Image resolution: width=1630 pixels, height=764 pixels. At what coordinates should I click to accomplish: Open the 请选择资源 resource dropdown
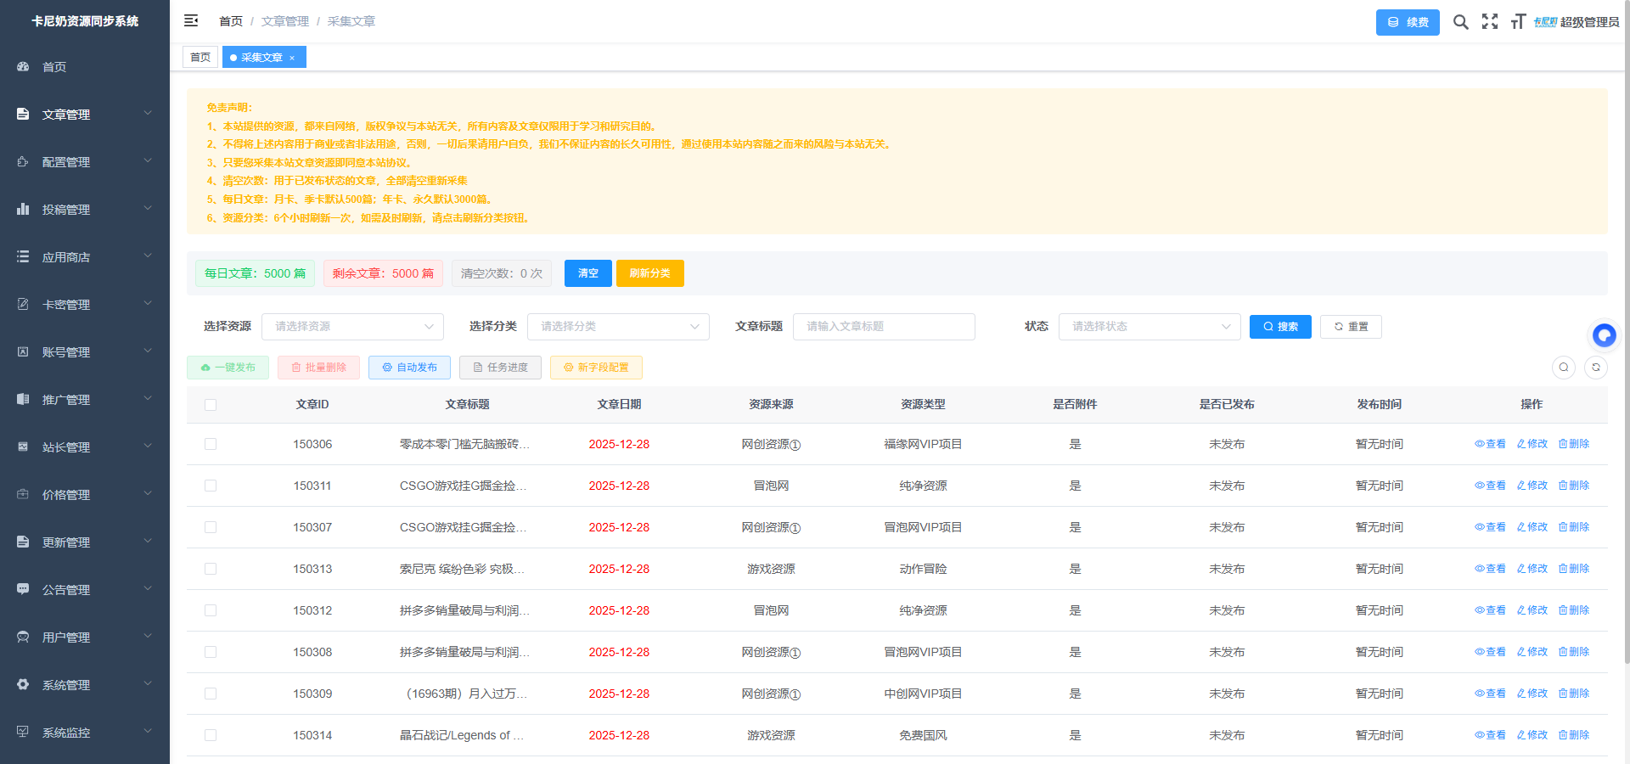[352, 326]
